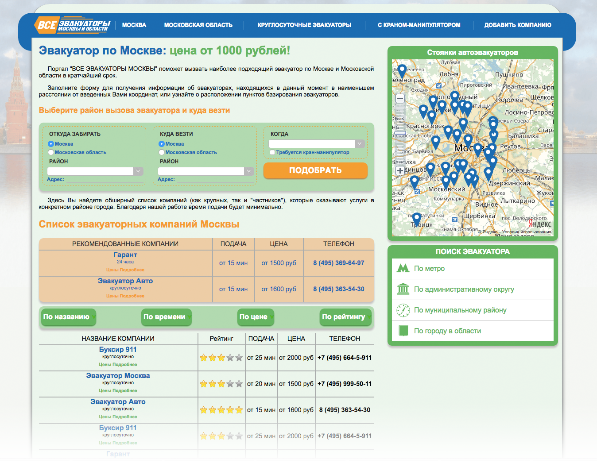This screenshot has width=597, height=463.
Task: Click the ВСЕ ЭВАКУАТОРЫ site logo
Action: click(72, 25)
